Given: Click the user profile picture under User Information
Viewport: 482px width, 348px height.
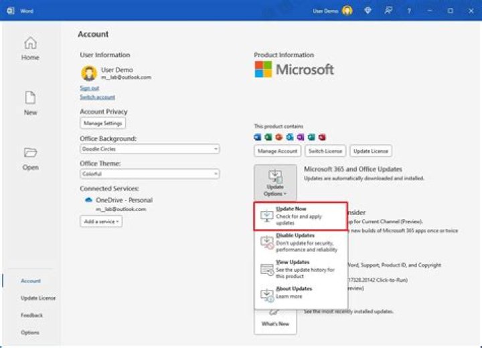Looking at the screenshot, I should (x=89, y=73).
